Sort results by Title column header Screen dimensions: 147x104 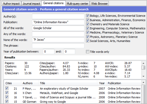point(68,83)
